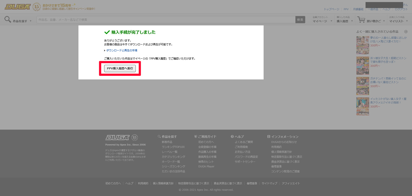Click the DUGA logo in the footer
The image size is (412, 196).
coord(117,138)
